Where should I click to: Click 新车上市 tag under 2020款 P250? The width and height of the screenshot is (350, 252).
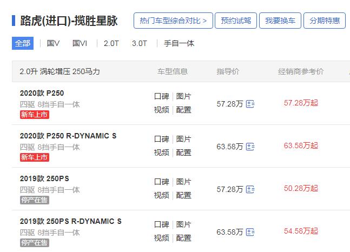pos(35,115)
